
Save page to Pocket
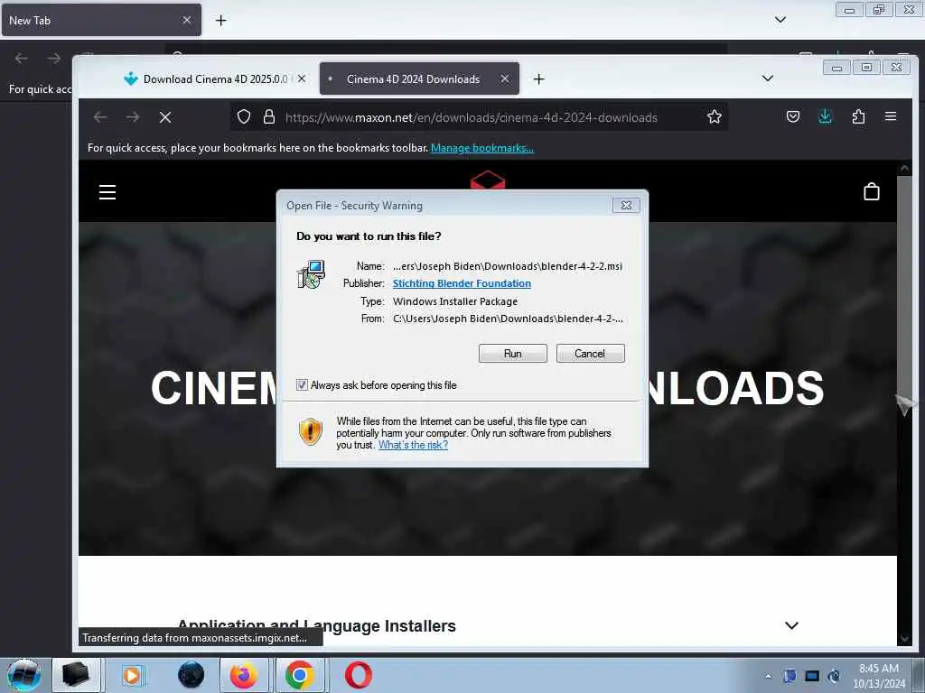(793, 116)
